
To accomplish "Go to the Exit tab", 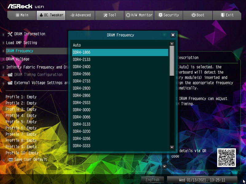I will (x=227, y=15).
